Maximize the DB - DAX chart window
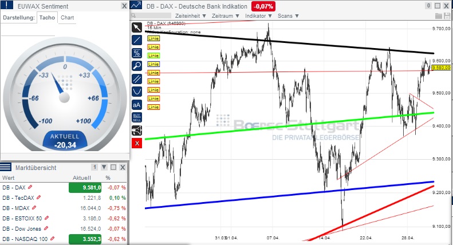453x245 pixels. (438, 6)
